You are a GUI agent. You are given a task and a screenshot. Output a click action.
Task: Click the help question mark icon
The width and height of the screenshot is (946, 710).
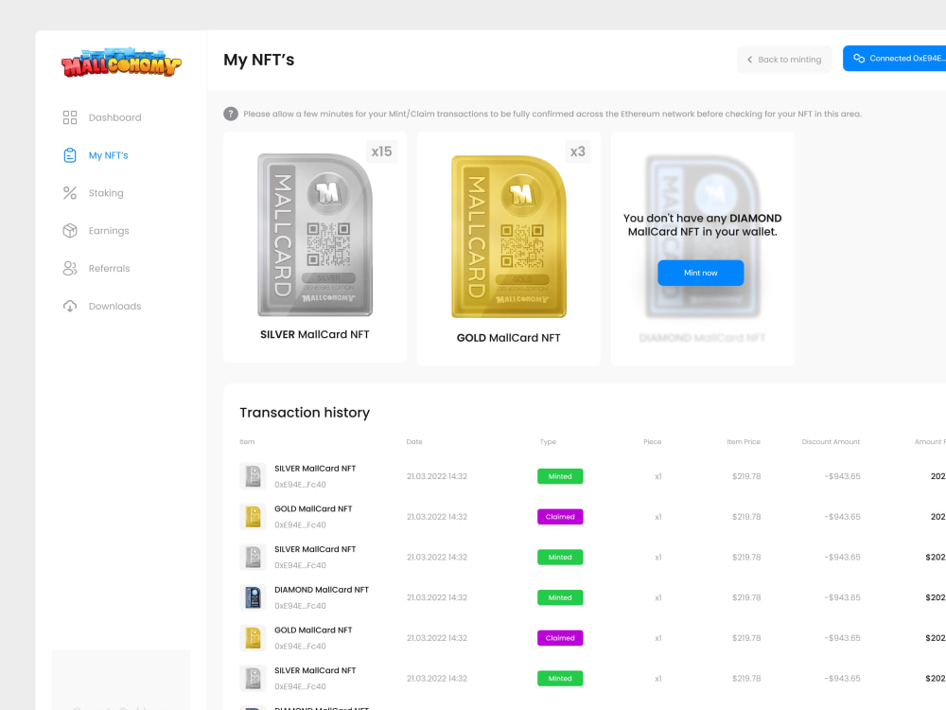point(231,114)
